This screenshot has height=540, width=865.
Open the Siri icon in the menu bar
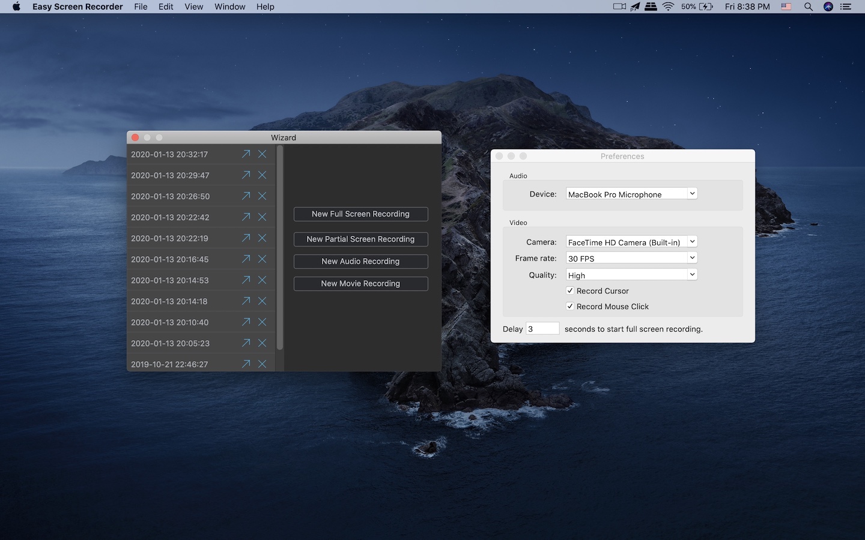828,7
